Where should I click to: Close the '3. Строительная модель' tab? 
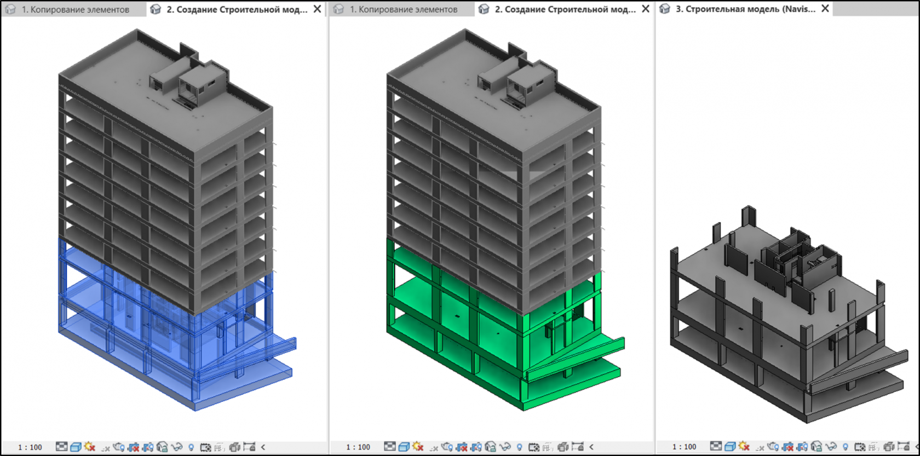825,9
